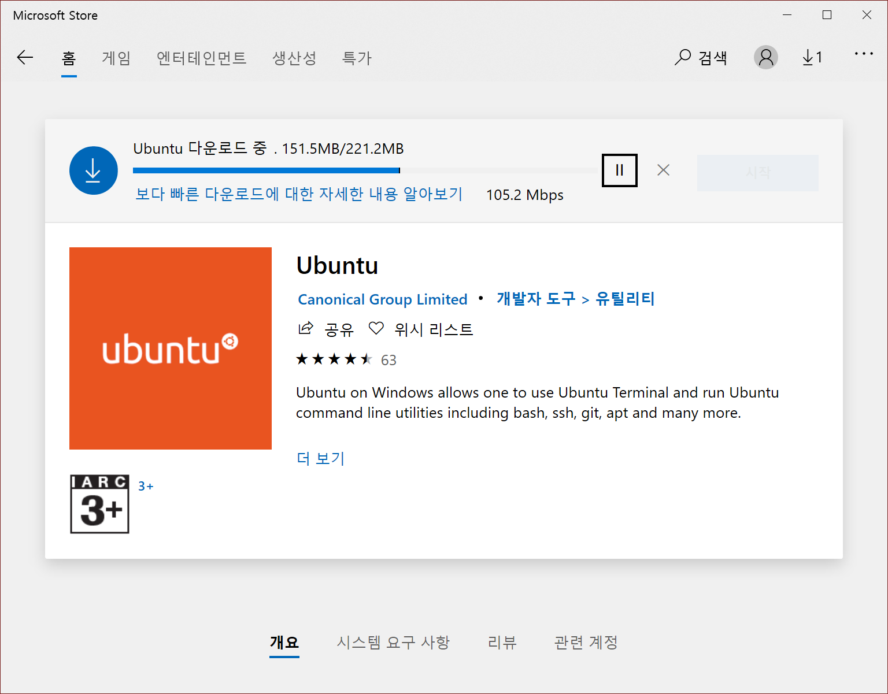This screenshot has height=694, width=888.
Task: Minimize the Microsoft Store window
Action: 787,15
